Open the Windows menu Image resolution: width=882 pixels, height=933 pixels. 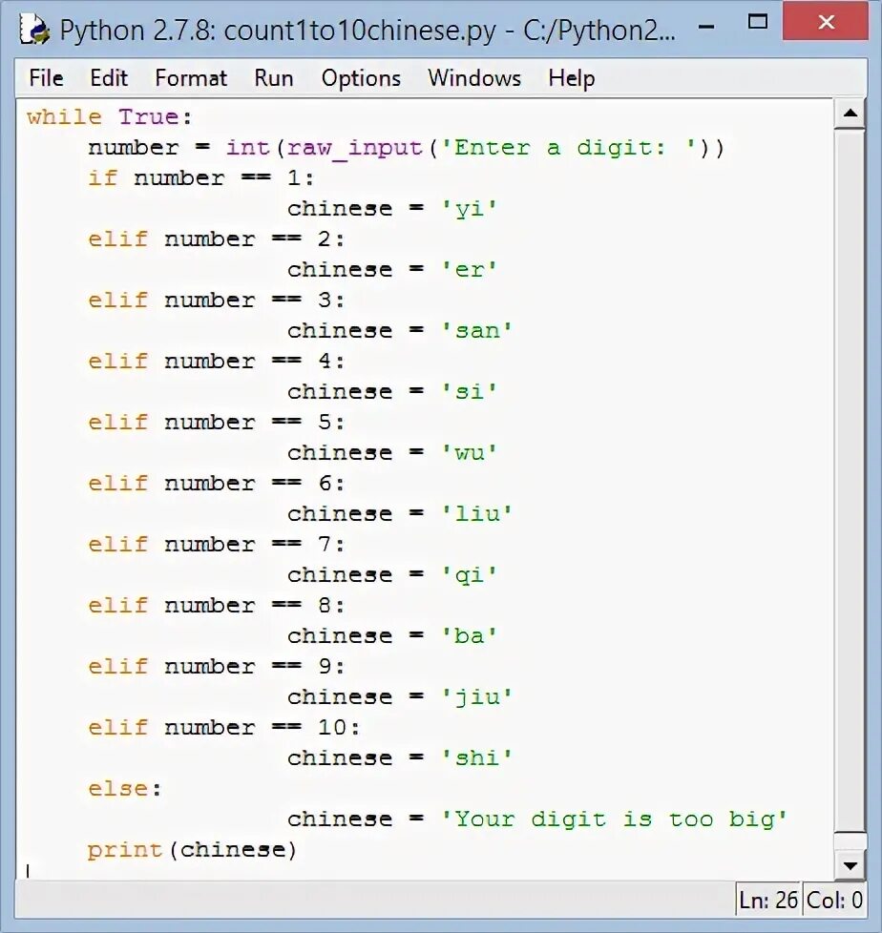click(x=474, y=78)
